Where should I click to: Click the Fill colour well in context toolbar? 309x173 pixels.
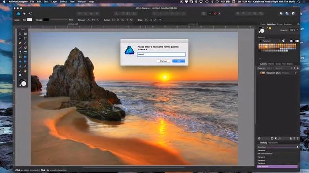29,20
